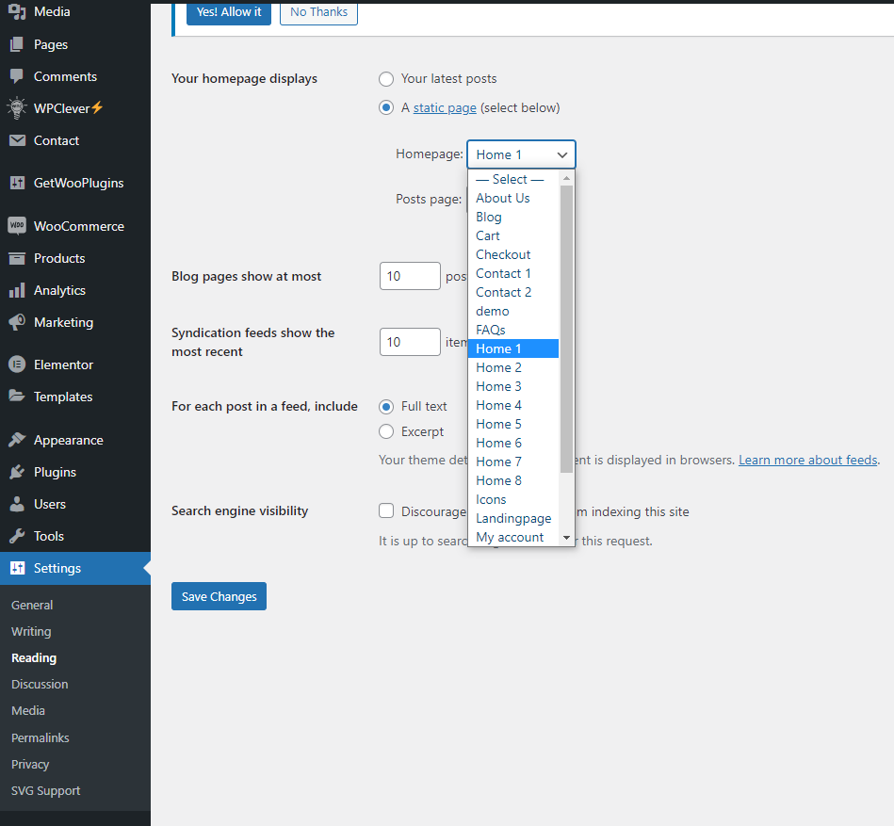
Task: Collapse the Homepage dropdown showing Home 1
Action: 521,154
